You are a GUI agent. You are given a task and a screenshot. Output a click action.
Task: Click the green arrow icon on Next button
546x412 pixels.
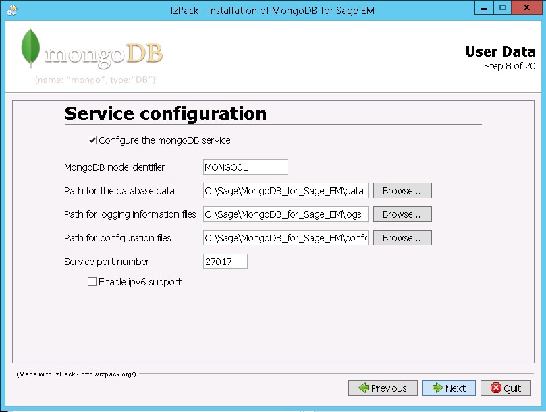click(438, 388)
